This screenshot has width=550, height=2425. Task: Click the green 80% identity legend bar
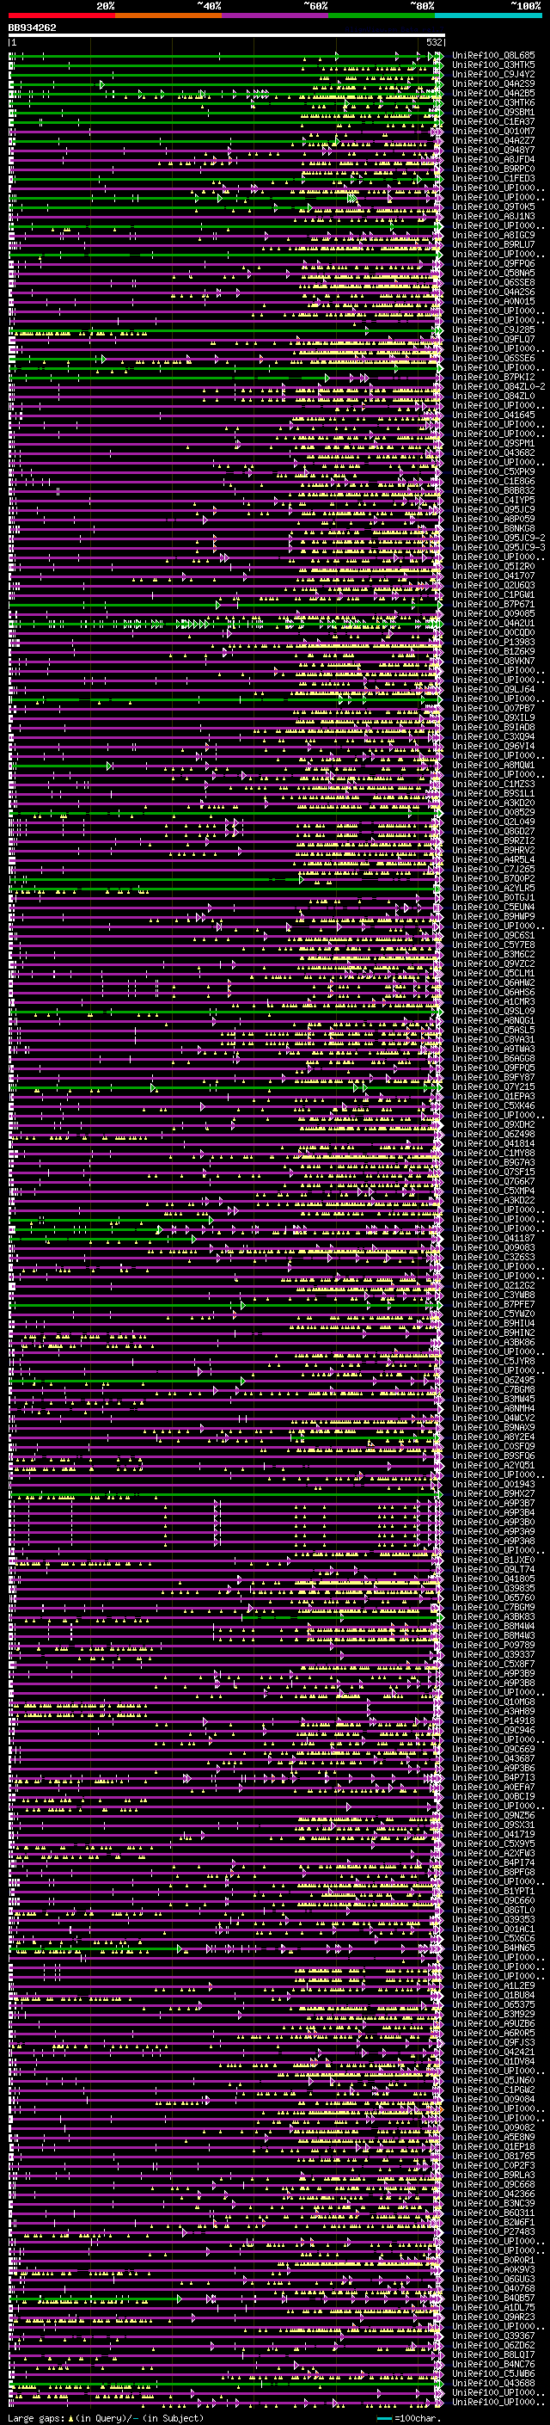(x=382, y=15)
